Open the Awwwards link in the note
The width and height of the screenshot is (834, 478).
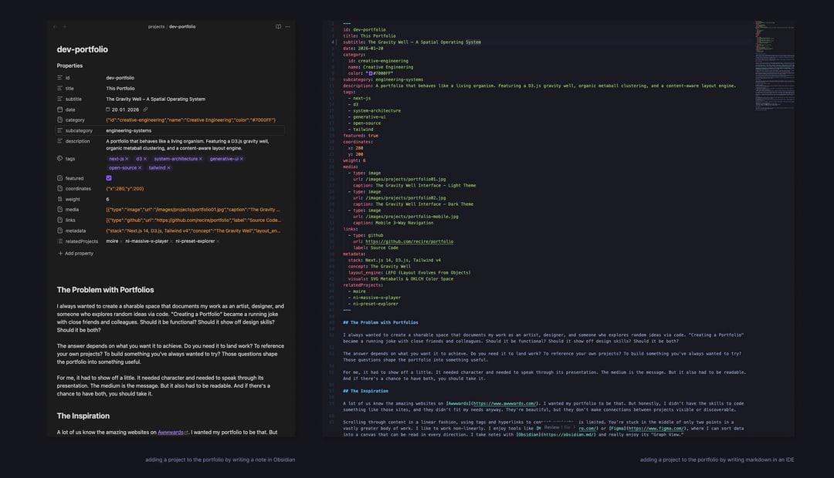tap(171, 433)
